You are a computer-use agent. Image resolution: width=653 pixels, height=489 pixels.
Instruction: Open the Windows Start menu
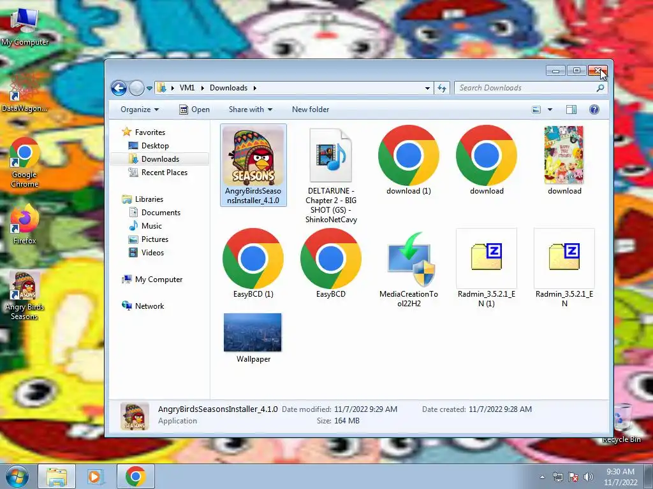click(17, 476)
